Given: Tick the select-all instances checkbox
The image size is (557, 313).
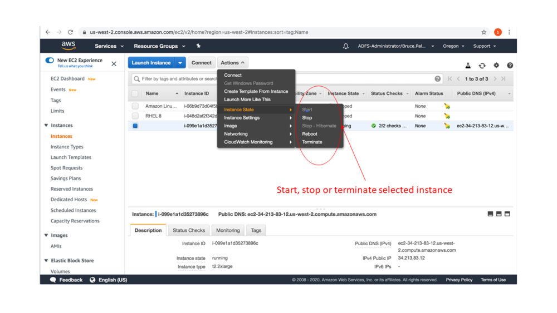Looking at the screenshot, I should point(135,93).
